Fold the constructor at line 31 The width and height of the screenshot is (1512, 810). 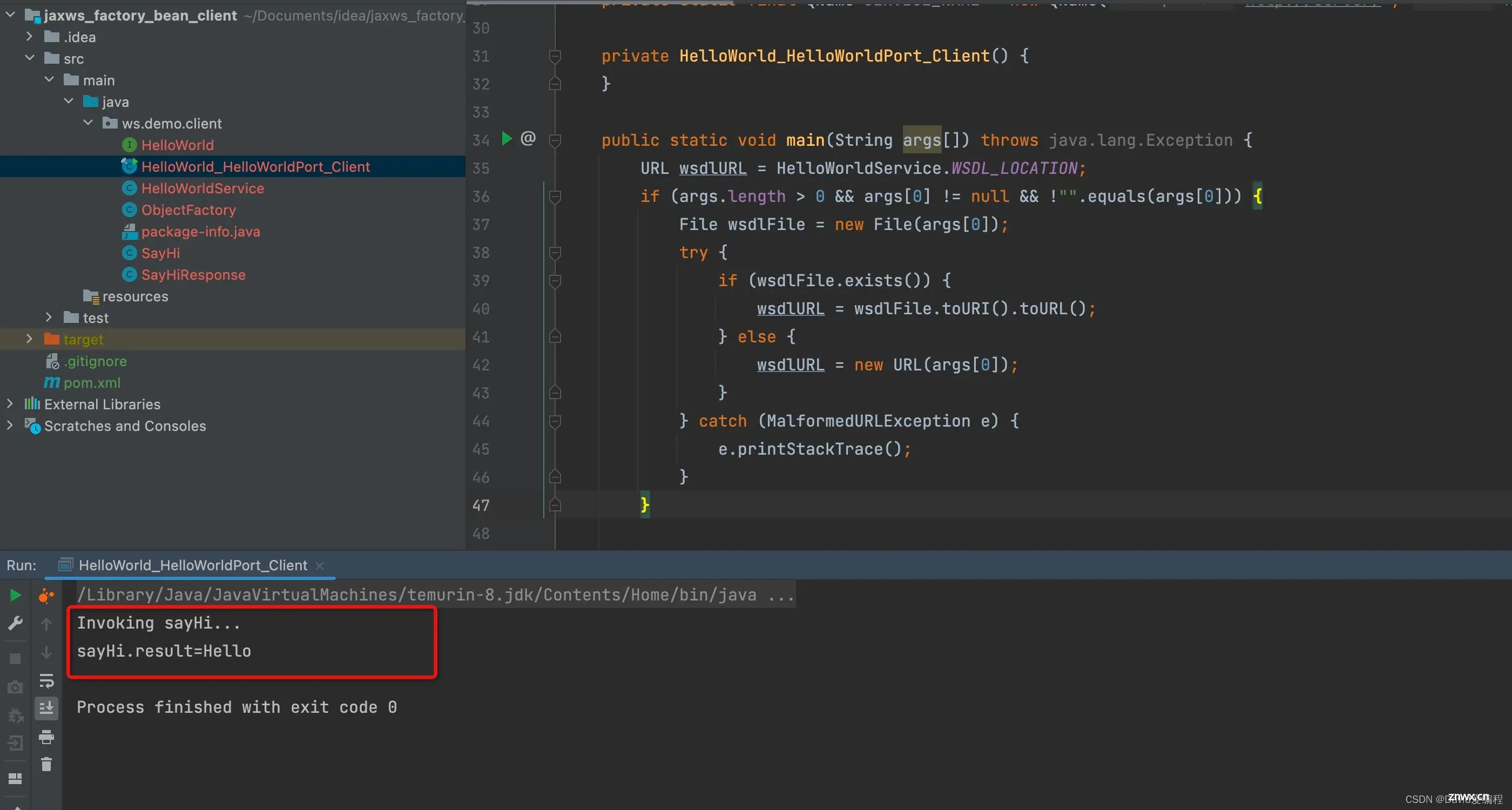555,56
